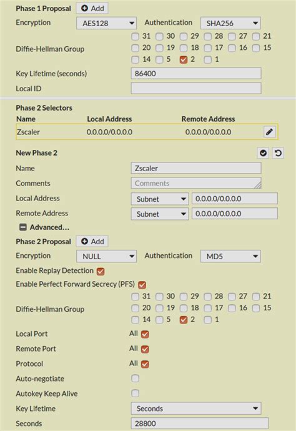Screen dimensions: 296x431
Task: Select the Zscaler row name cell
Action: click(28, 132)
